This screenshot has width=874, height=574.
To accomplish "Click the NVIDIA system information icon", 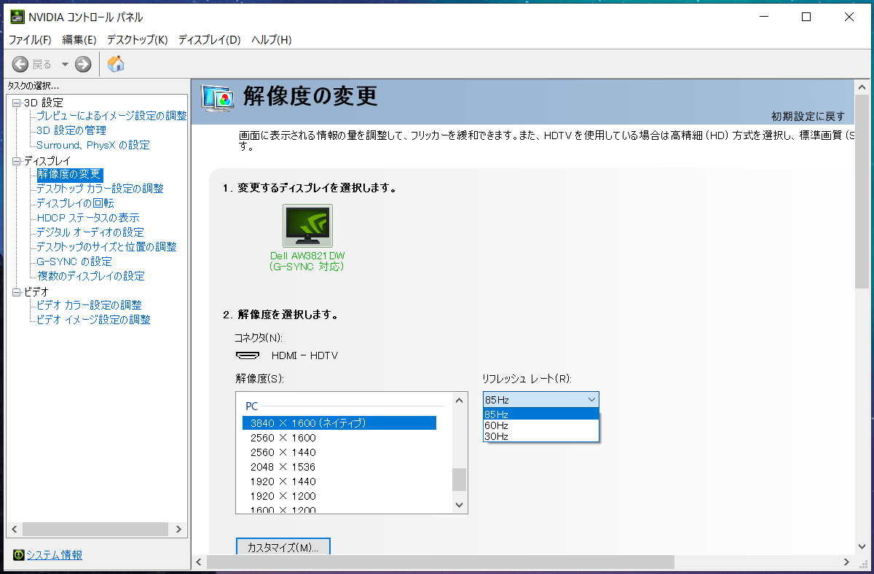I will pos(18,555).
